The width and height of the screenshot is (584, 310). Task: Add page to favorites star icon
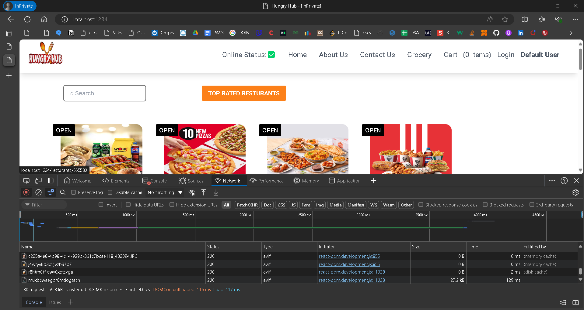[x=505, y=19]
